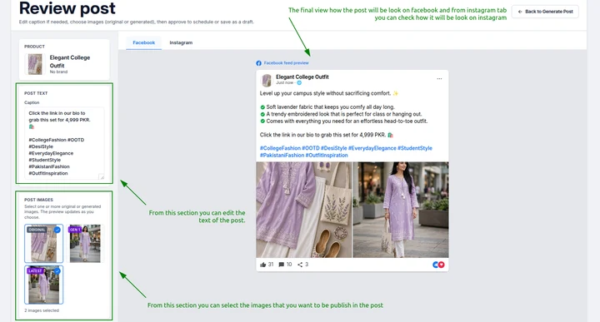Click the '2 images selected' status text

pos(42,310)
